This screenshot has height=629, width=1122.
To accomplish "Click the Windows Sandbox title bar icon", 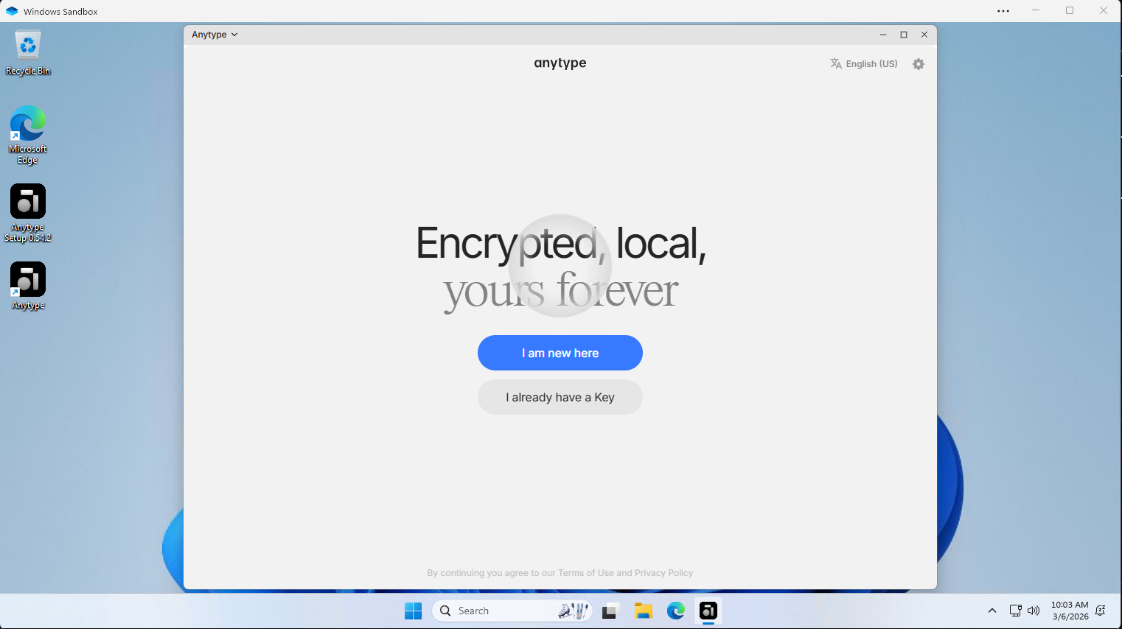I will [x=11, y=11].
